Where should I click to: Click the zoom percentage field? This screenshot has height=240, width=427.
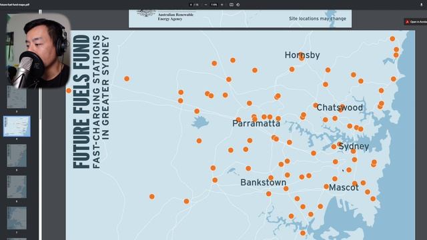[x=213, y=5]
